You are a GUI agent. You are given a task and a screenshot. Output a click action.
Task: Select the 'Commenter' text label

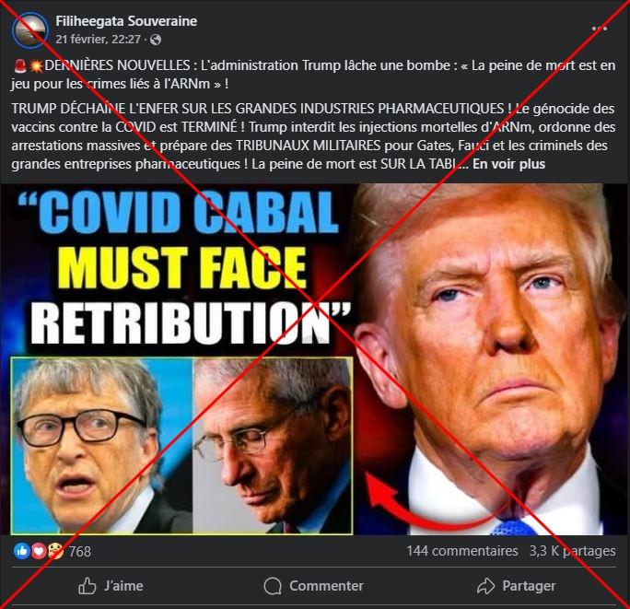[x=326, y=586]
